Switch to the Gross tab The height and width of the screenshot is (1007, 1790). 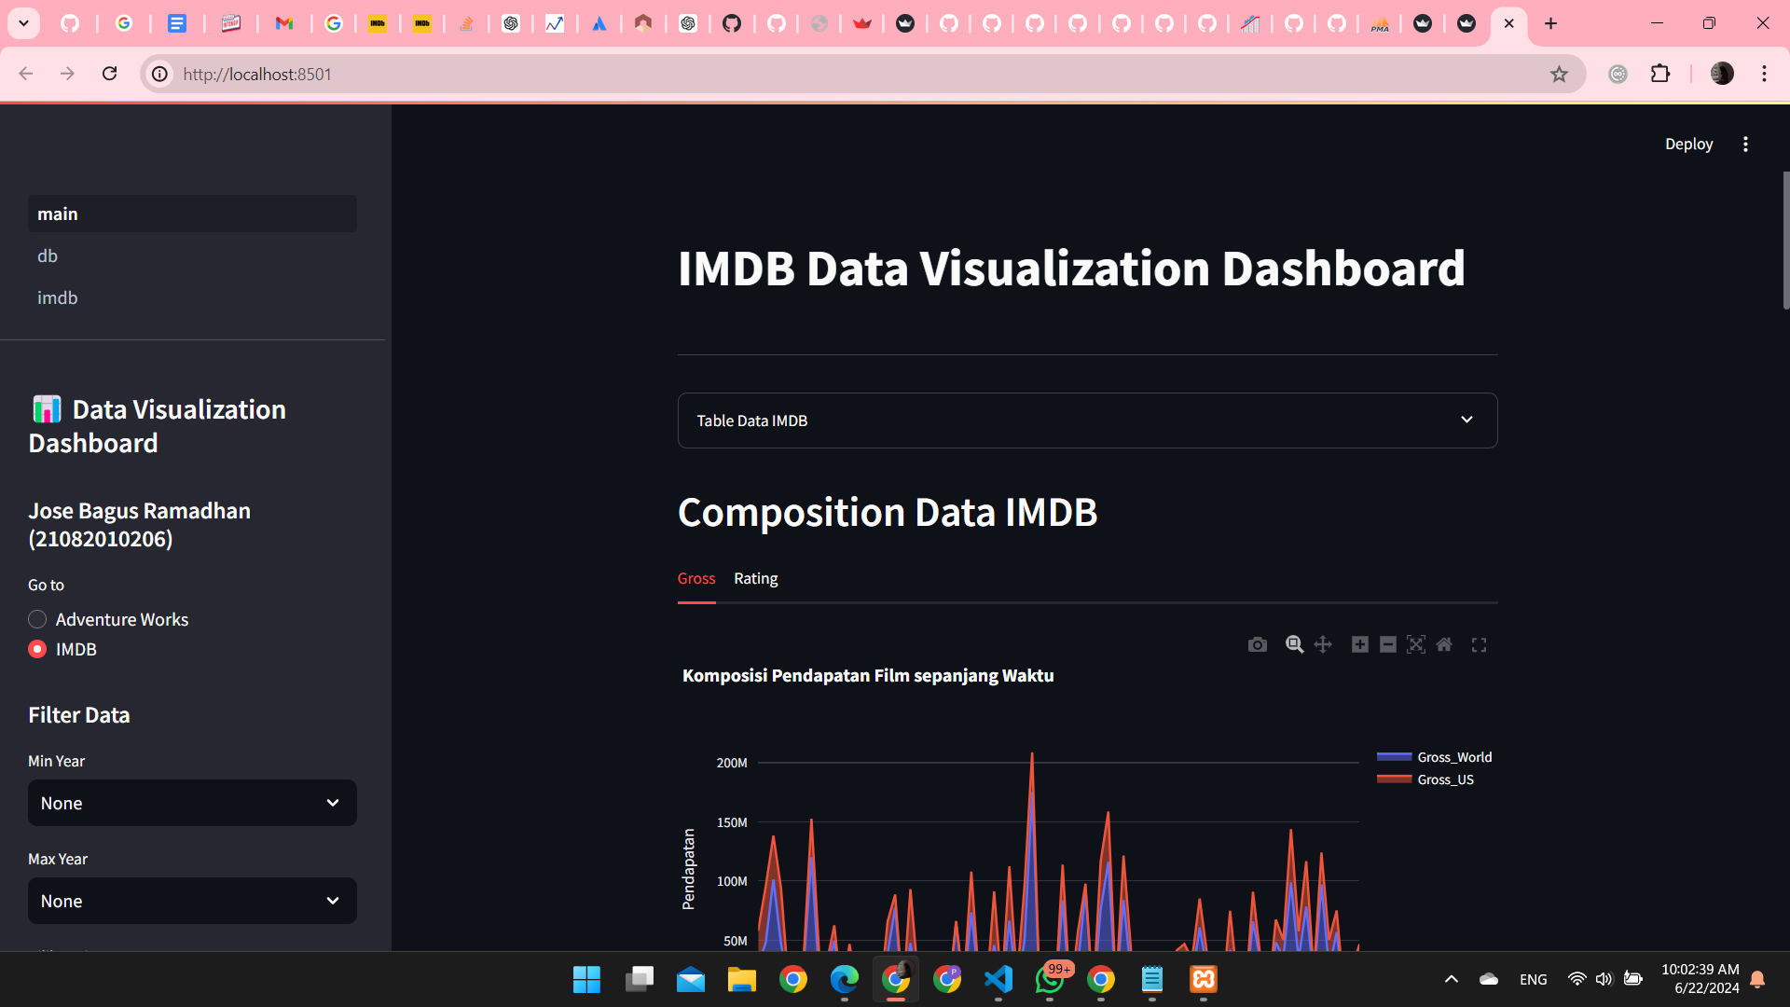696,578
